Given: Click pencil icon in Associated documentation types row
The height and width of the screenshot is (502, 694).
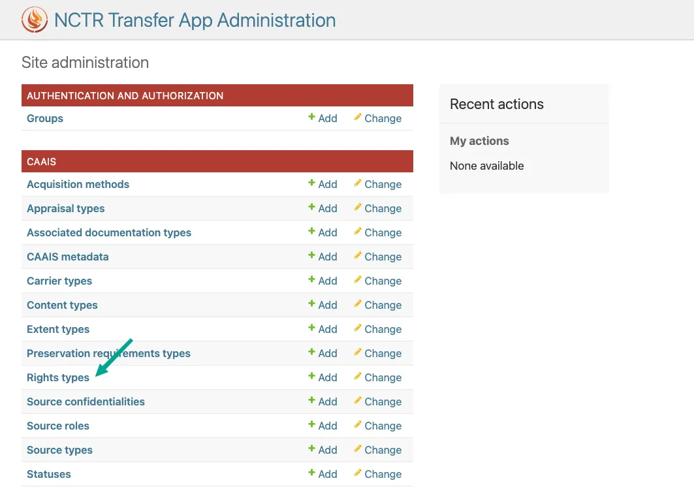Looking at the screenshot, I should (x=358, y=231).
